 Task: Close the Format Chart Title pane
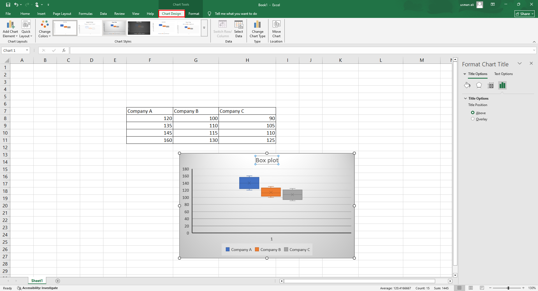coord(531,64)
